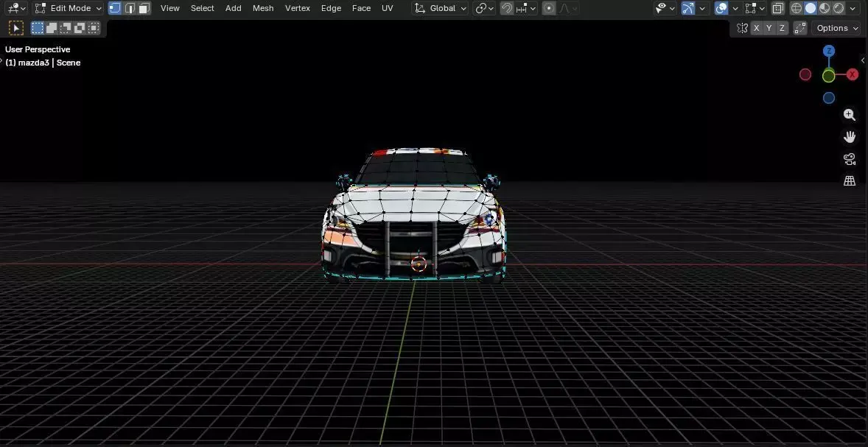Image resolution: width=868 pixels, height=447 pixels.
Task: Expand the sidebar with the arrow
Action: (x=863, y=60)
